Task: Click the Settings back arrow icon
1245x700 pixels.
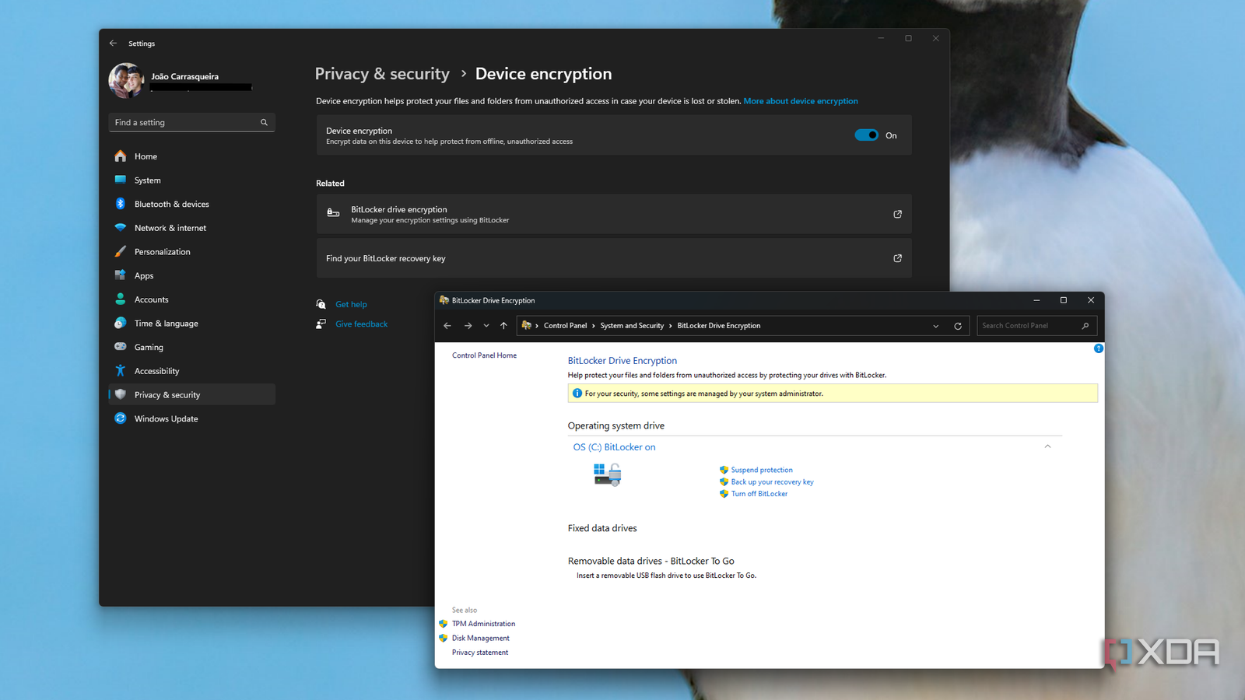Action: pyautogui.click(x=114, y=44)
